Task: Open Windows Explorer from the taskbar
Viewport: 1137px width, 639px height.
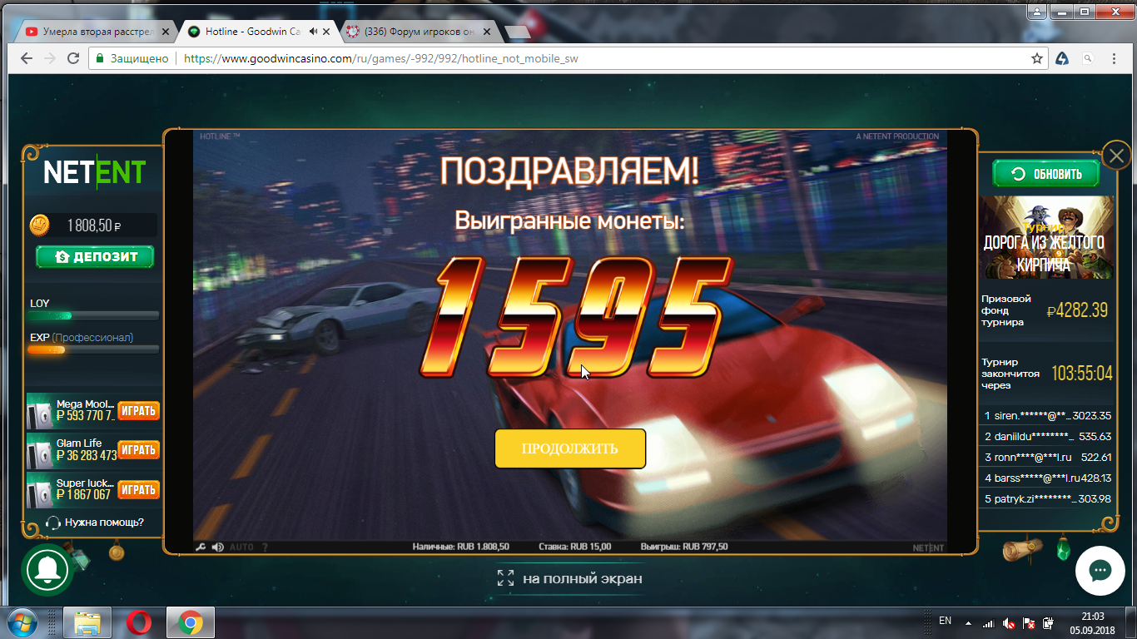Action: click(x=87, y=622)
